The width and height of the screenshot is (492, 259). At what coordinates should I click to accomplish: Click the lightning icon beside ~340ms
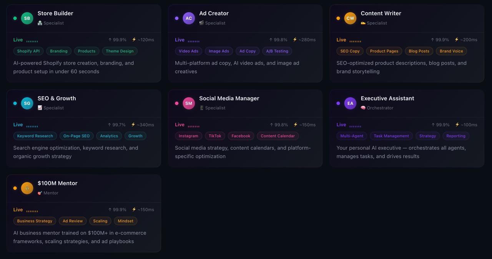[133, 125]
